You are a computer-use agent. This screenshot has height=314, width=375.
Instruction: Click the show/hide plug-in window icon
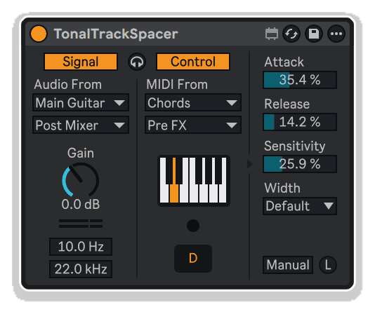pos(272,34)
